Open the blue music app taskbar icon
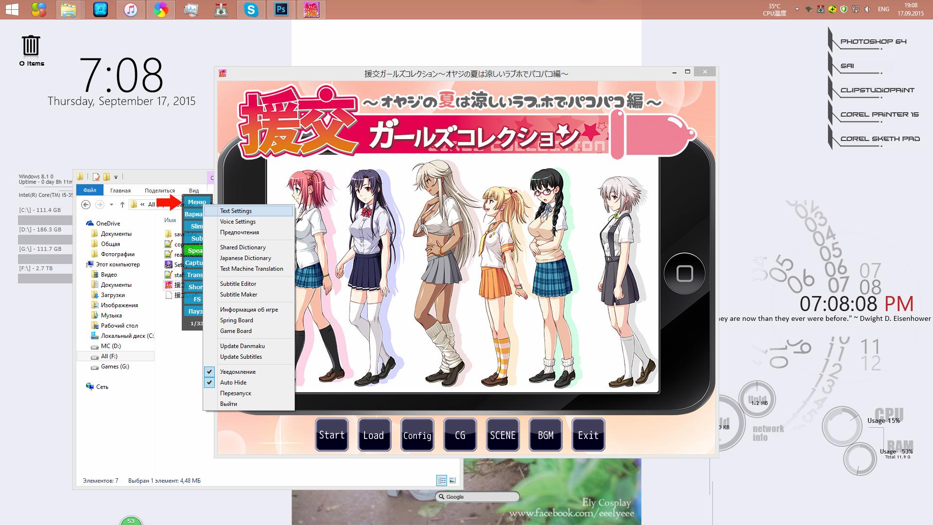933x525 pixels. coord(100,9)
